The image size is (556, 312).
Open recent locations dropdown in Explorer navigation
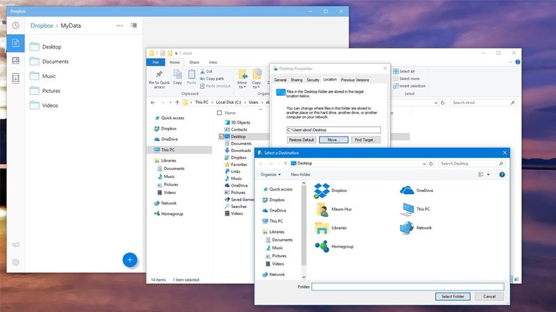point(170,103)
